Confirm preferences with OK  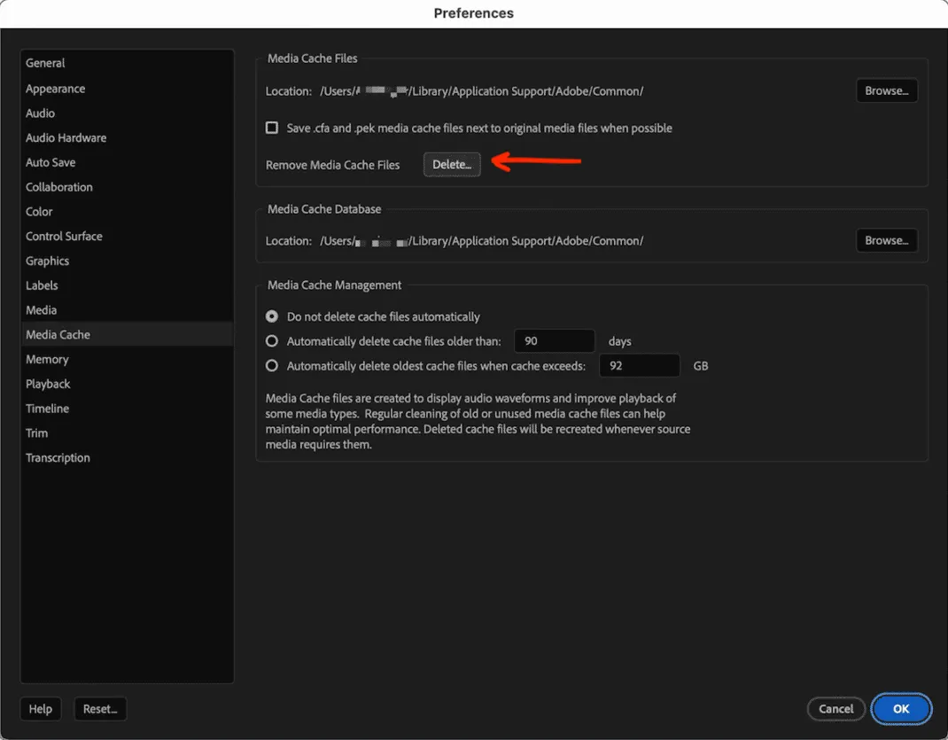[901, 709]
